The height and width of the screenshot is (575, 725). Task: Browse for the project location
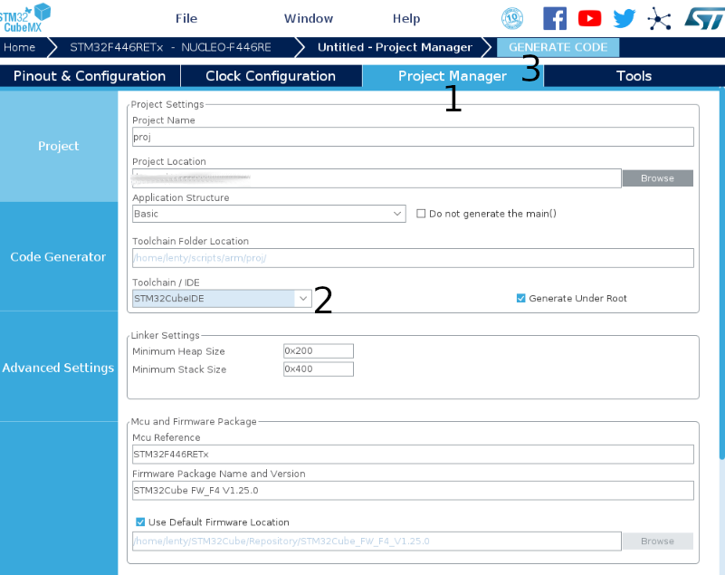point(657,178)
